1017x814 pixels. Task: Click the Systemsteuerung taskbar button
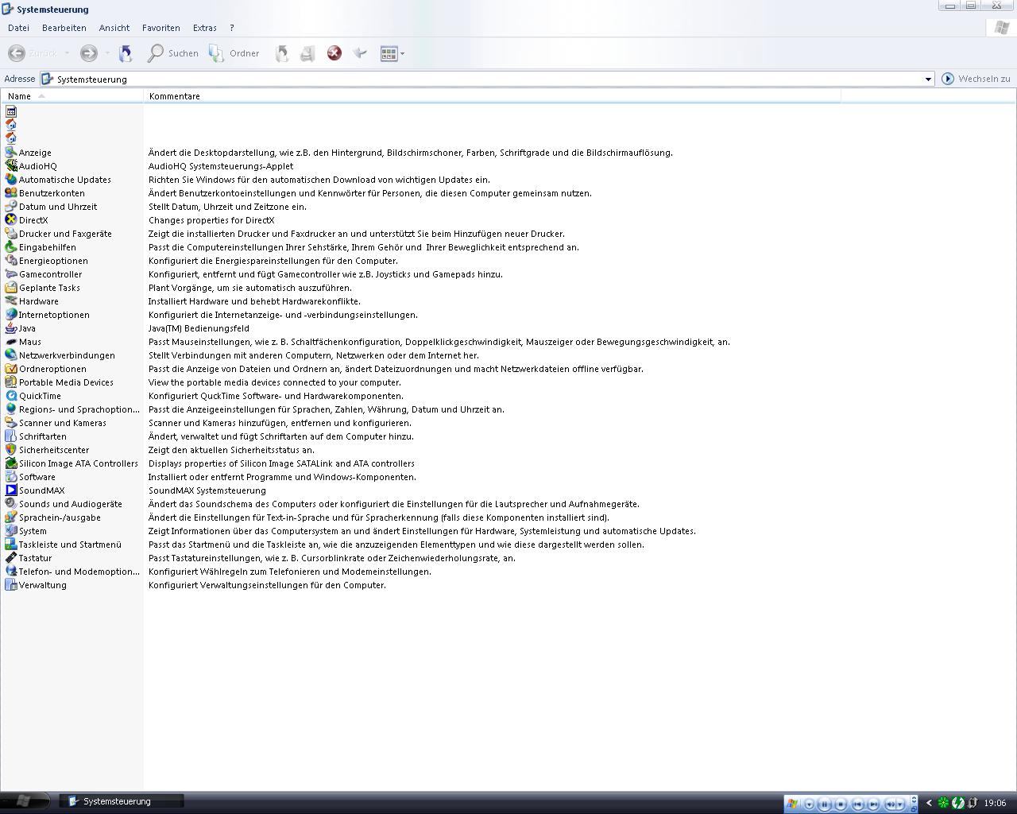(123, 801)
